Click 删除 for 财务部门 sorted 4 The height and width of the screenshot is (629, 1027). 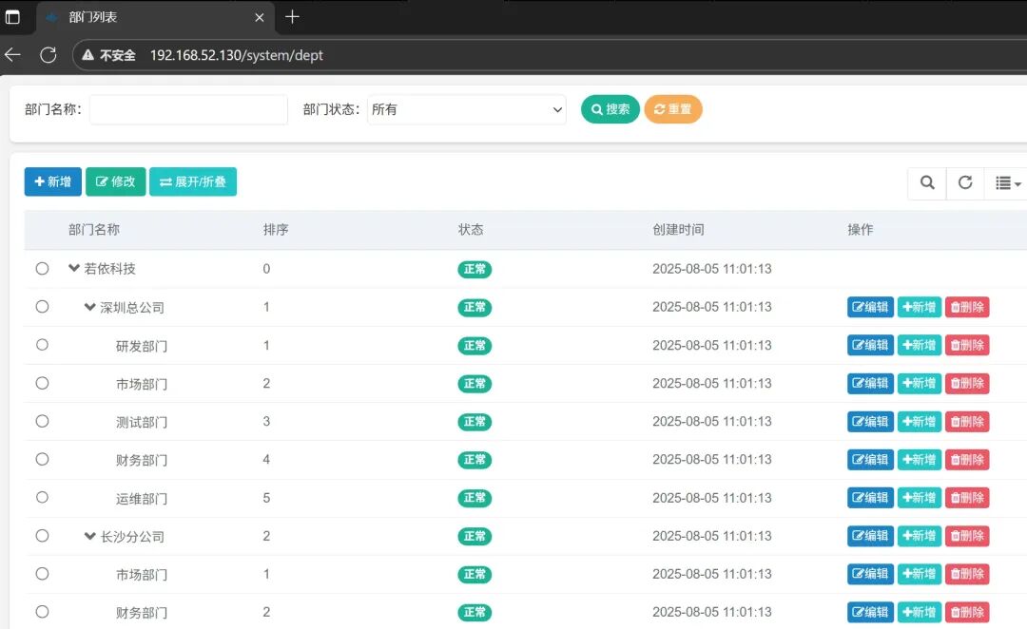click(x=967, y=460)
